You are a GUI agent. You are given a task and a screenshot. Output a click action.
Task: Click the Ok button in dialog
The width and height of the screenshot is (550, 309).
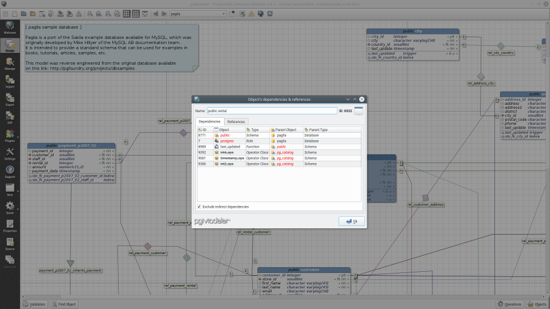[x=351, y=221]
